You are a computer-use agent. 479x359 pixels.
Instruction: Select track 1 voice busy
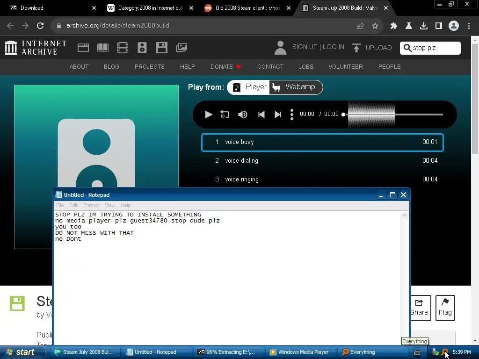(322, 142)
